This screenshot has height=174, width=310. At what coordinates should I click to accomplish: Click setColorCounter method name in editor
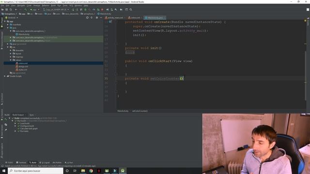pyautogui.click(x=165, y=78)
